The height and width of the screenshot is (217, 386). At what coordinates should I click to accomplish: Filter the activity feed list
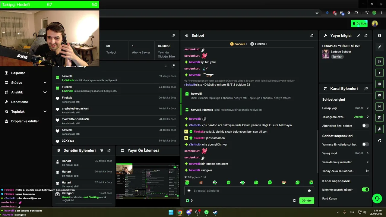tap(166, 66)
